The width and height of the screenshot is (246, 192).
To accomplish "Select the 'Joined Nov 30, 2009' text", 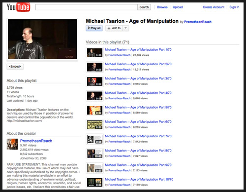I will pos(33,158).
